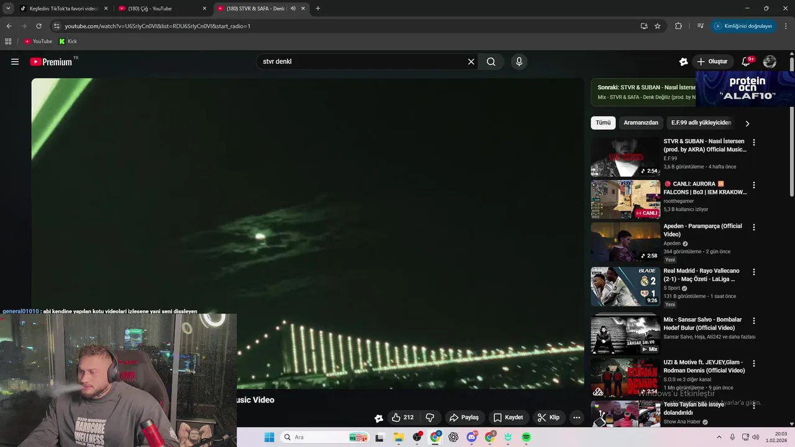795x447 pixels.
Task: Reload the current page
Action: [39, 26]
